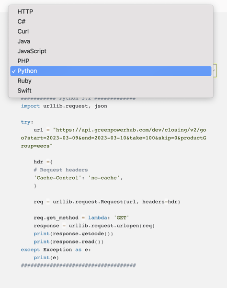
Task: Click the urllib.request.Request line
Action: tap(107, 202)
